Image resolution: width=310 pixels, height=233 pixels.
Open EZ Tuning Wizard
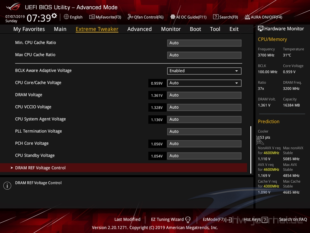[x=171, y=219]
